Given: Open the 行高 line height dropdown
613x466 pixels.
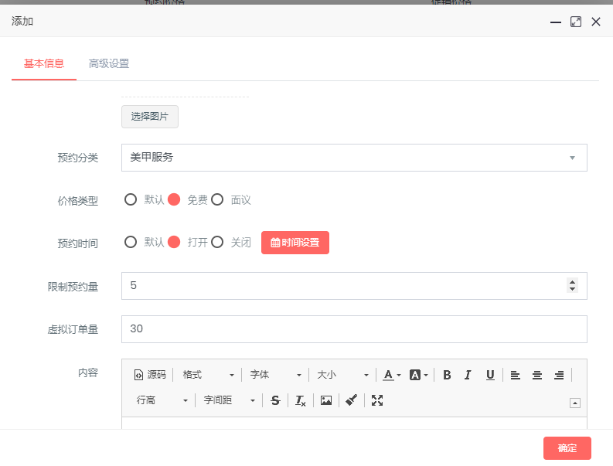Looking at the screenshot, I should click(162, 400).
